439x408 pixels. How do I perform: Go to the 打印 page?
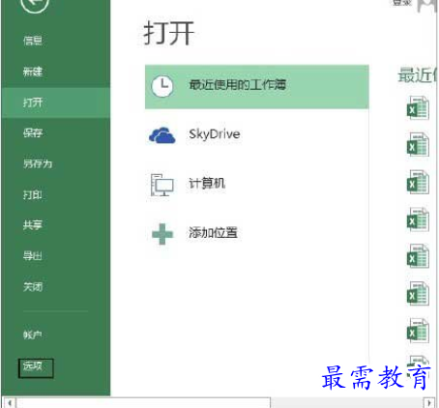[x=33, y=194]
